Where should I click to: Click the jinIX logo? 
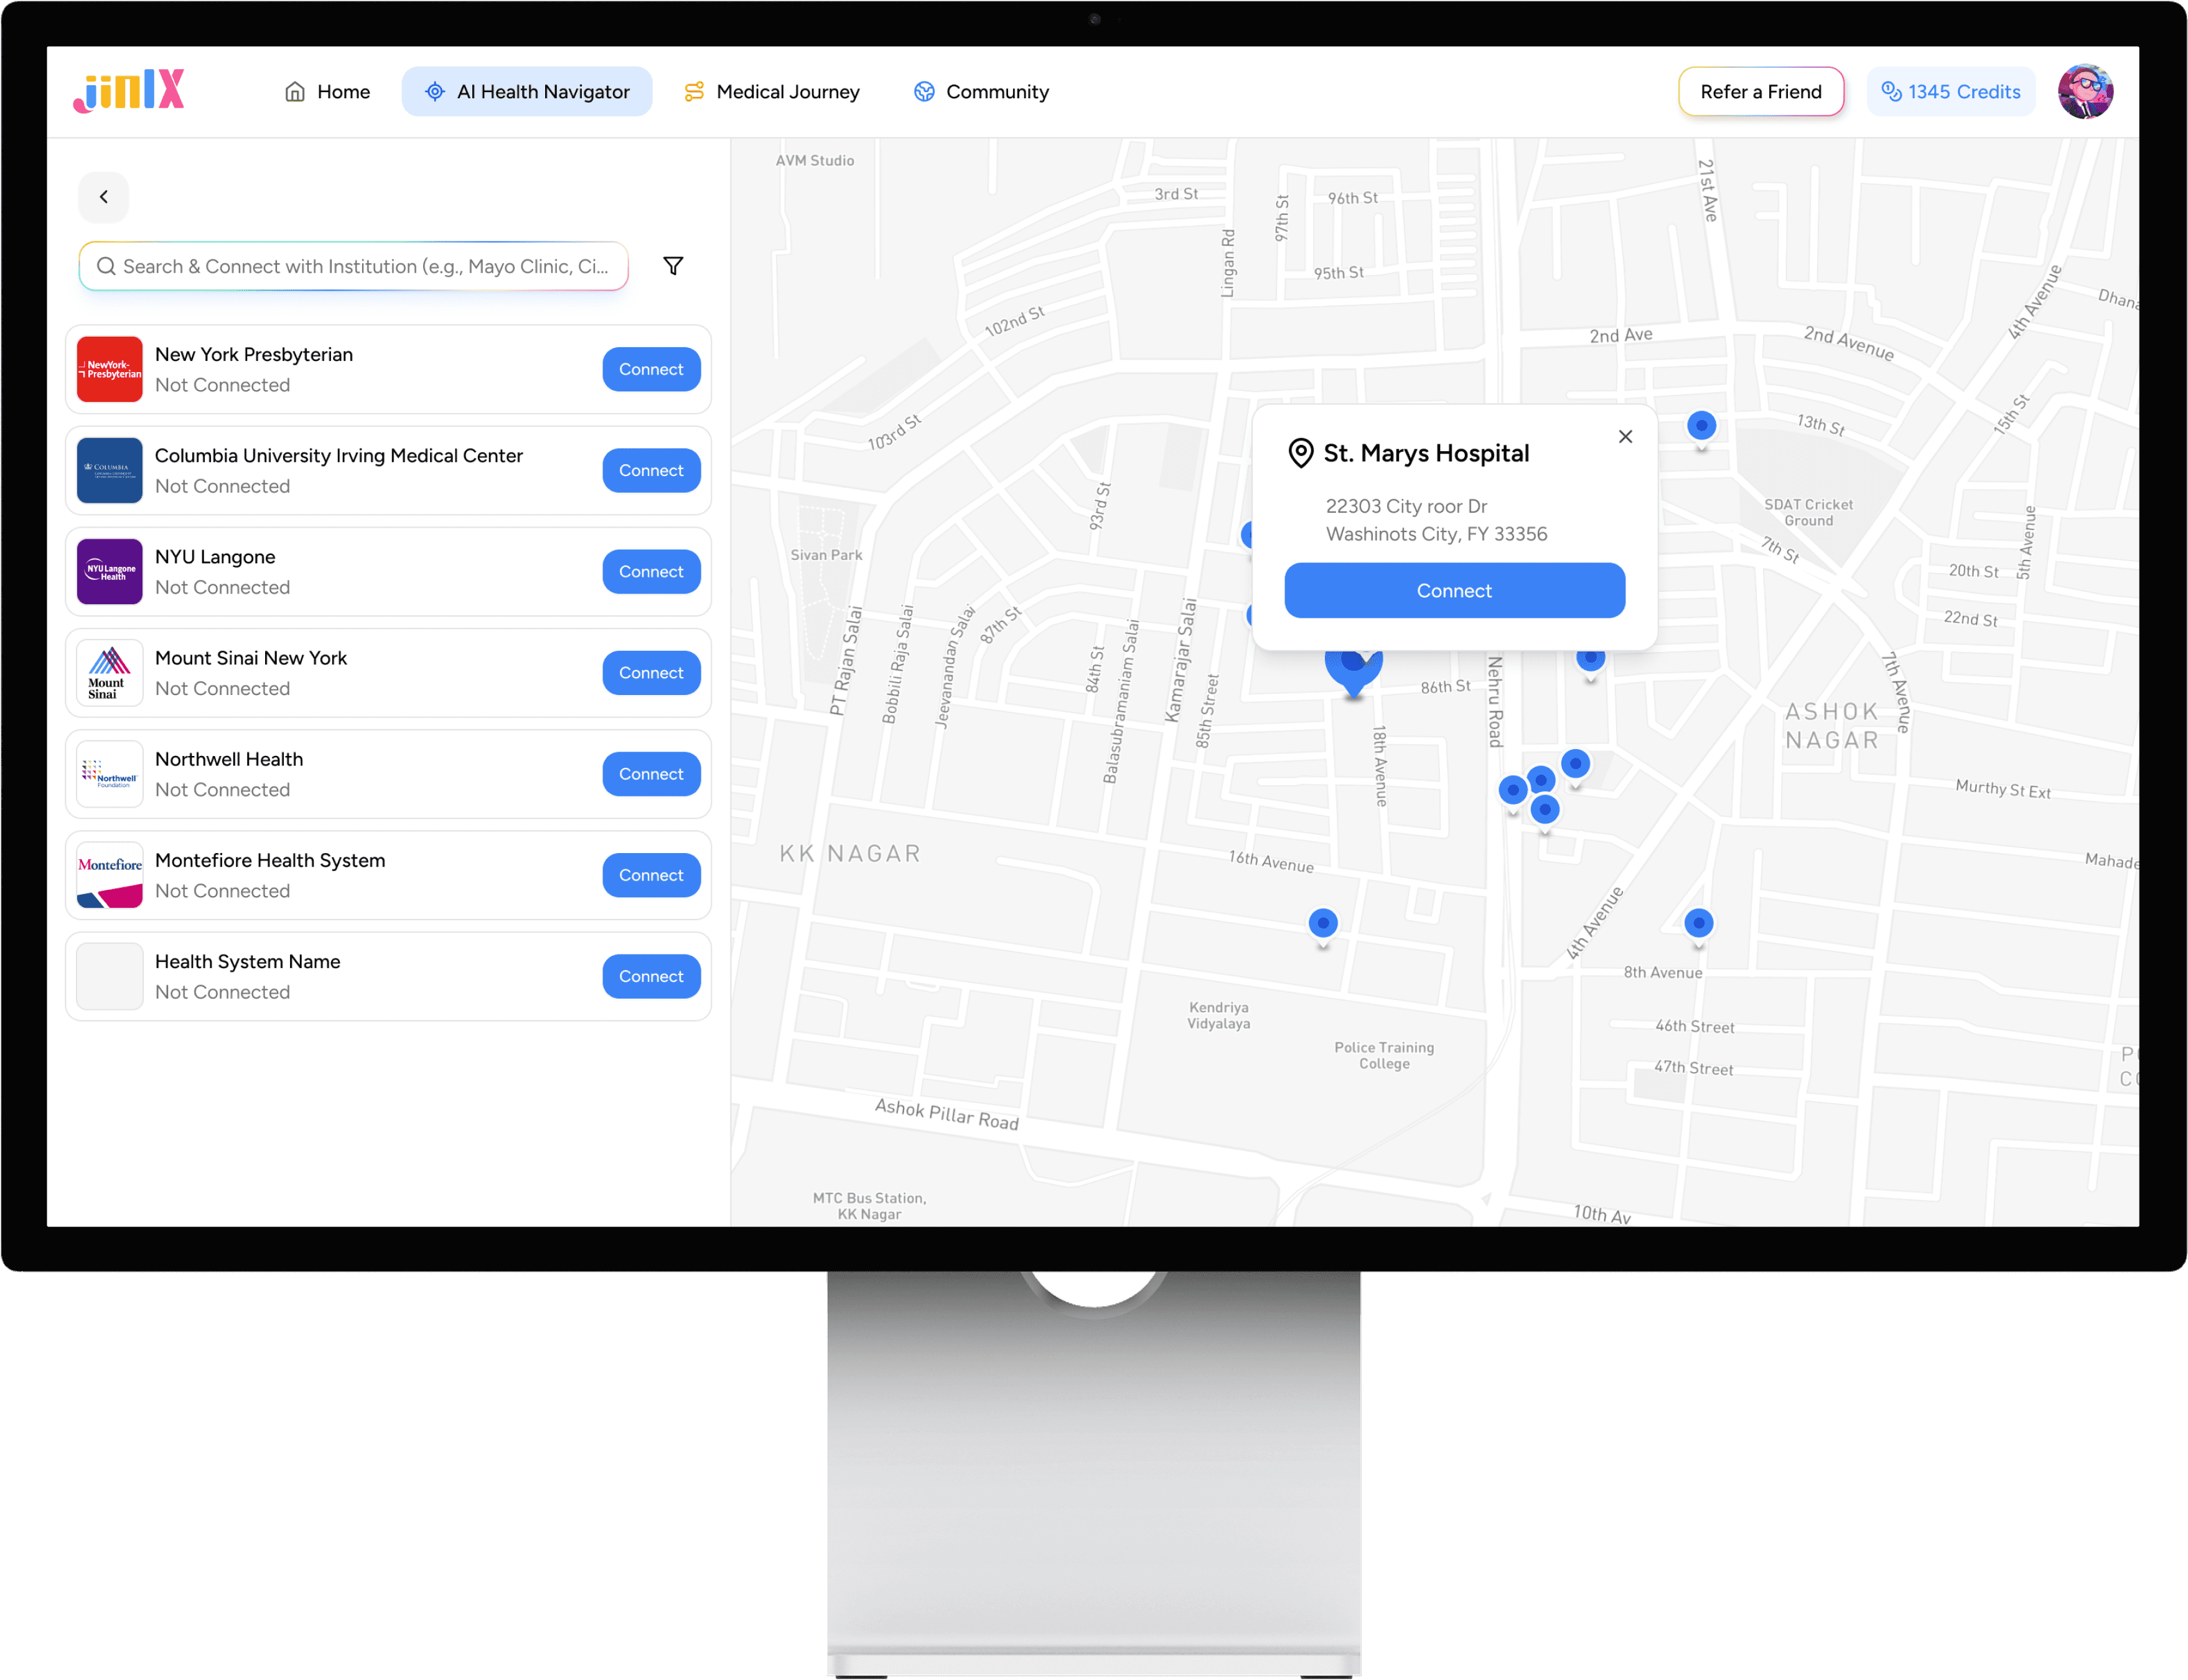[129, 91]
